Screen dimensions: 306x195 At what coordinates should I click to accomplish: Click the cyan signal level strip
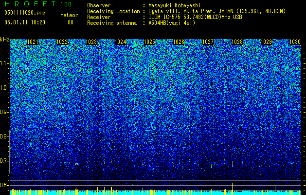pyautogui.click(x=155, y=193)
